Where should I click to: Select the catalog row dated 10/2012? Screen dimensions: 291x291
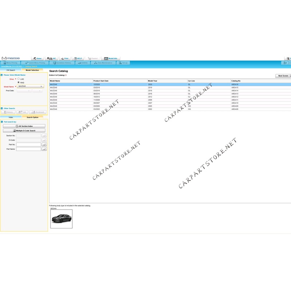pyautogui.click(x=170, y=97)
